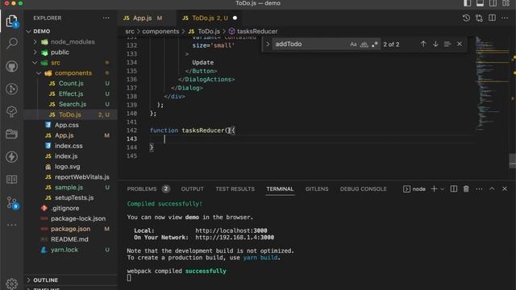Toggle the bottom panel layout icon
516x290 pixels.
pos(481,3)
